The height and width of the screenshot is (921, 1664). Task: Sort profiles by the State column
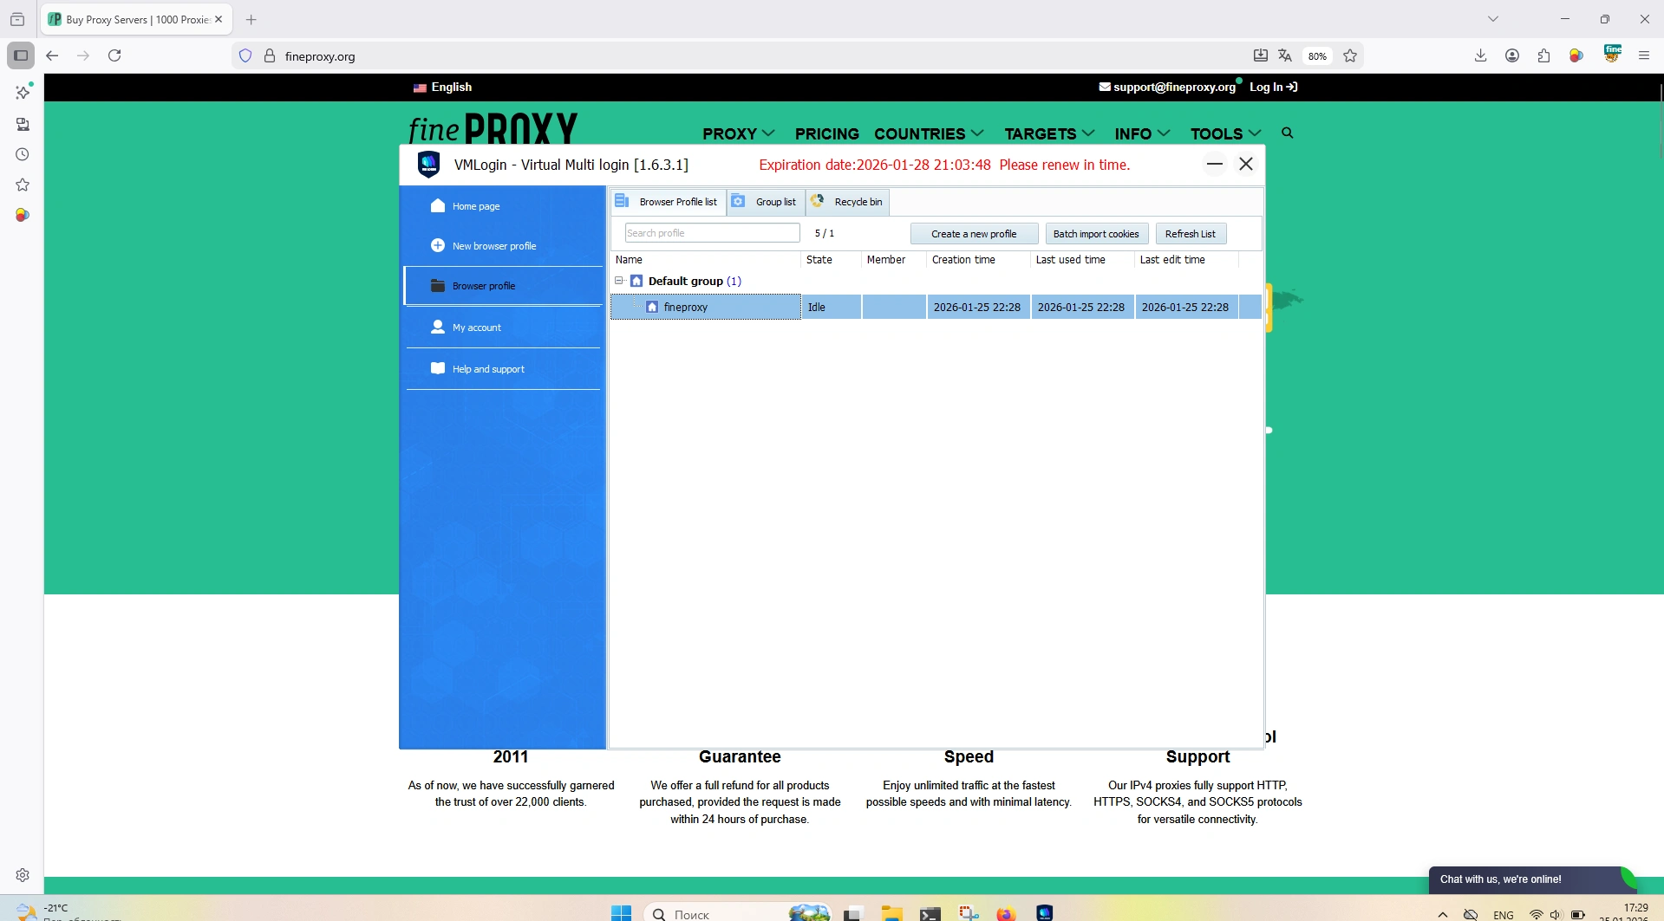pos(831,260)
